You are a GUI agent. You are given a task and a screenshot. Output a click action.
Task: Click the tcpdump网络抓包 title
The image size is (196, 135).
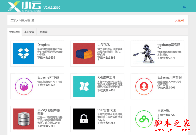coord(169,46)
